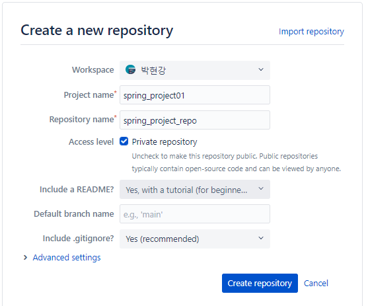This screenshot has width=368, height=306.
Task: Click the 'Create a new repository' heading
Action: coord(97,30)
